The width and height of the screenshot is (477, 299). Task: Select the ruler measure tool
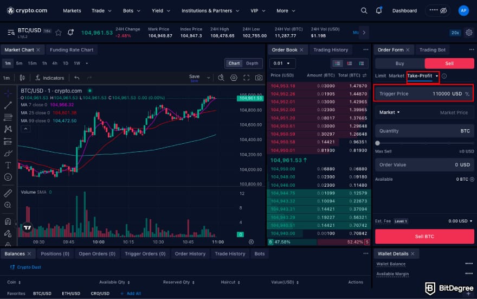tap(8, 193)
